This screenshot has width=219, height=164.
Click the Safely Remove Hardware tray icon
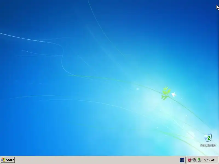[199, 160]
